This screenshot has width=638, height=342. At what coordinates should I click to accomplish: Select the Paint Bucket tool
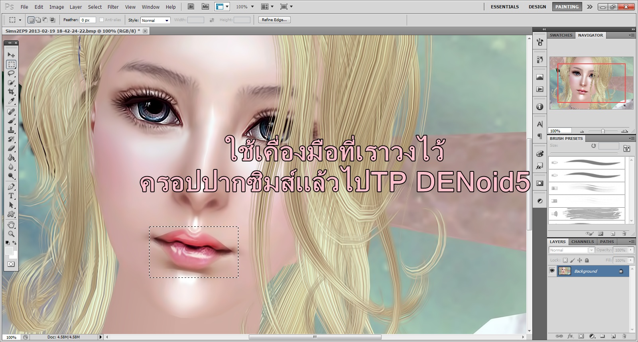click(11, 157)
